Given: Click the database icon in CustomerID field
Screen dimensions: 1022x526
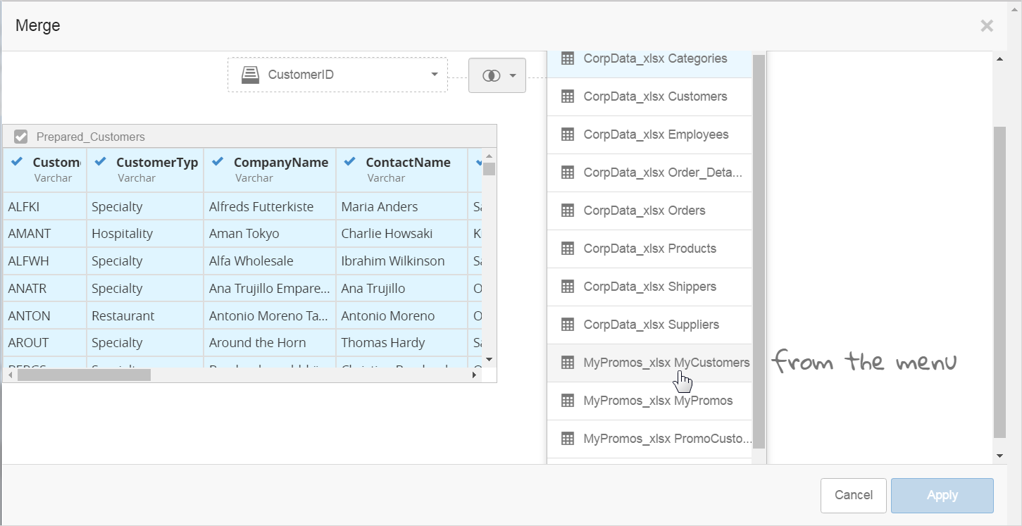Looking at the screenshot, I should (250, 75).
